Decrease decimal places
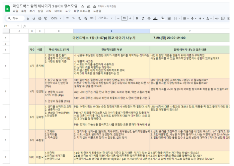The width and height of the screenshot is (234, 166). (x=79, y=18)
